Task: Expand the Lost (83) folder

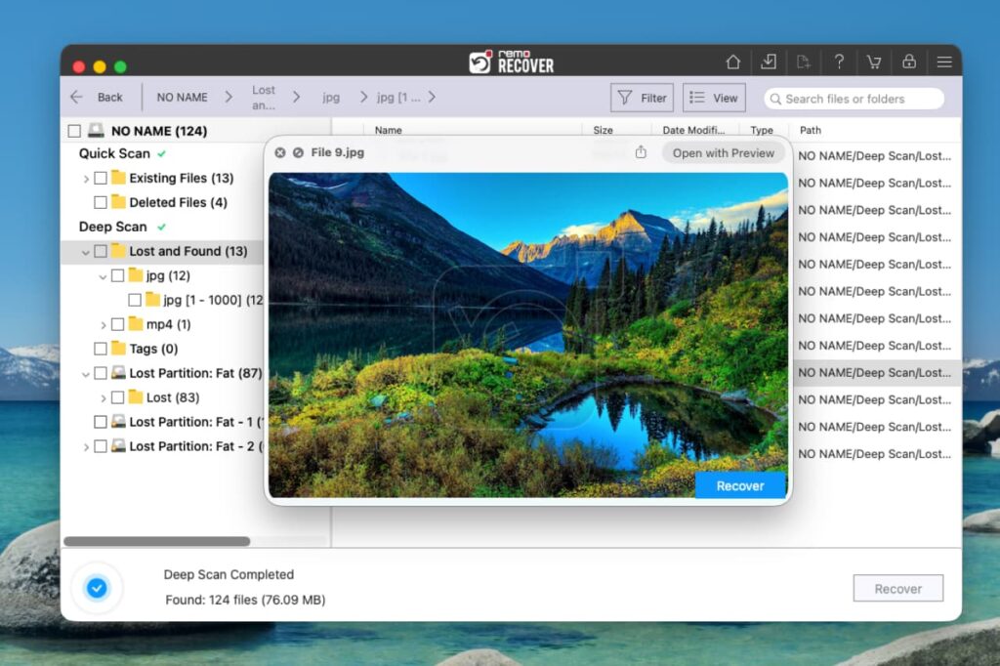Action: (x=103, y=398)
